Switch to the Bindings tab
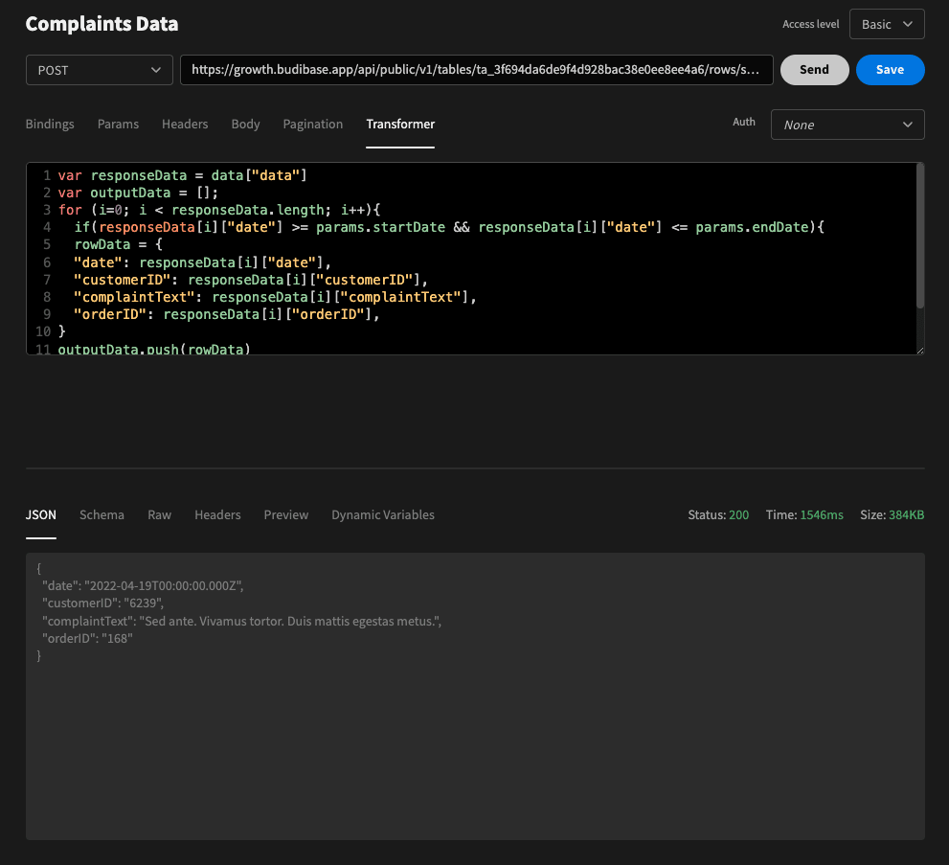 pos(50,125)
